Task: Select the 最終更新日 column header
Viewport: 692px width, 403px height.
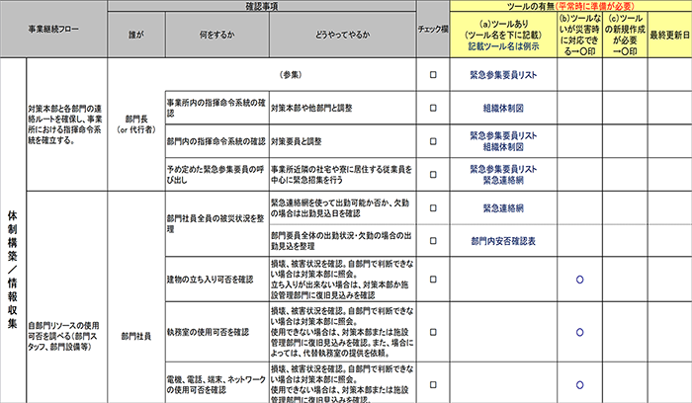Action: click(x=669, y=35)
